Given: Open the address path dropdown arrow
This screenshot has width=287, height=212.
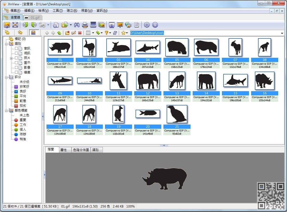Looking at the screenshot, I should [282, 33].
